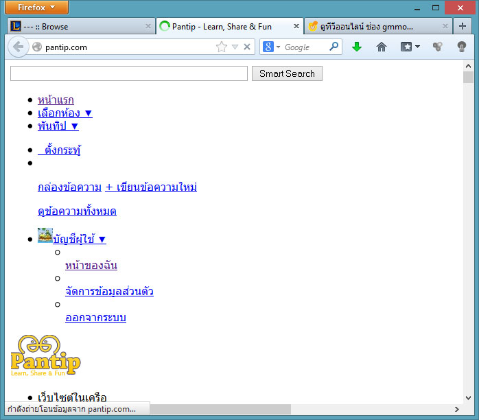
Task: Bookmark this page with the star icon
Action: point(222,47)
